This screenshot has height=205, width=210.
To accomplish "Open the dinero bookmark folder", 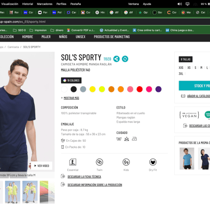I will coord(57,30).
